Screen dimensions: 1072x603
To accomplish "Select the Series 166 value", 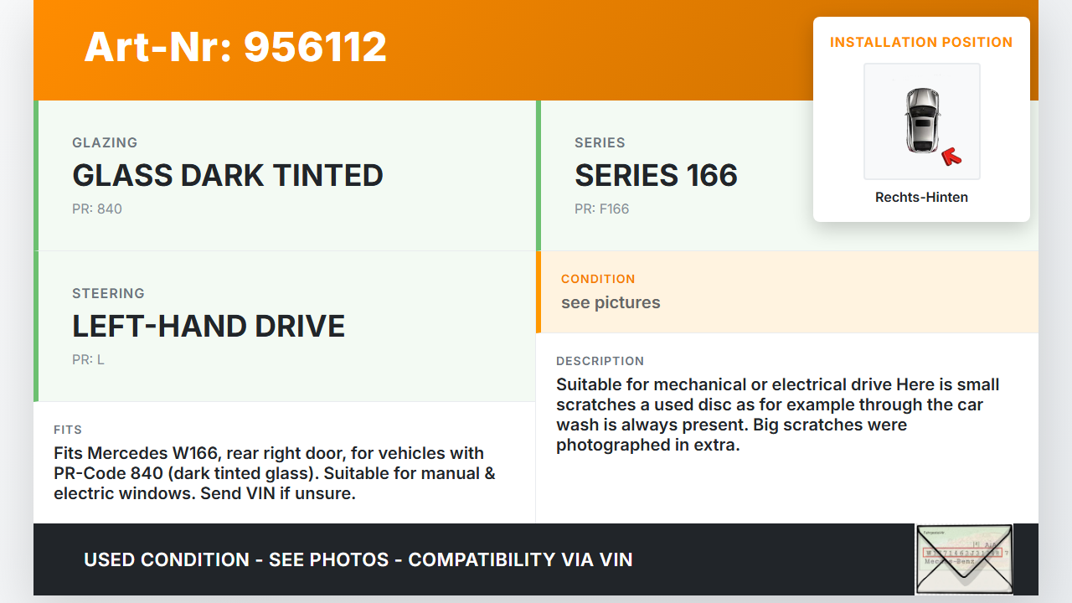I will coord(656,175).
